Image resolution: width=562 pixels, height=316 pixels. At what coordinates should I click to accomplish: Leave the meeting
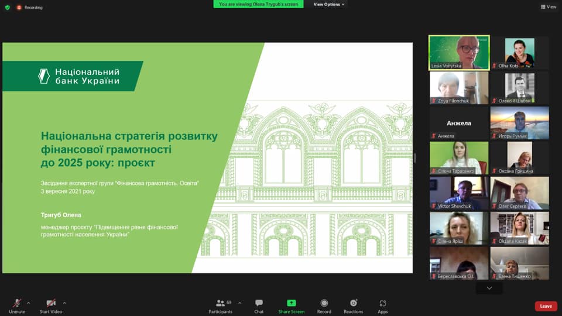pos(546,306)
